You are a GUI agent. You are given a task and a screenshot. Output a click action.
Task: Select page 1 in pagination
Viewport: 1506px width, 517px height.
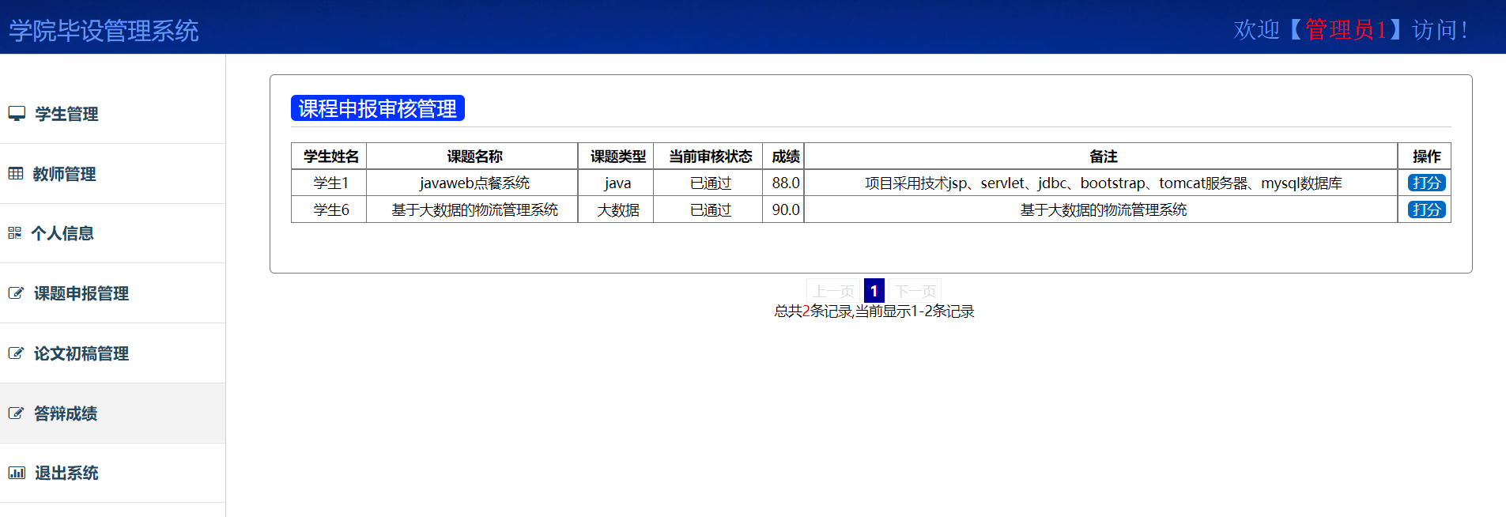pos(874,291)
